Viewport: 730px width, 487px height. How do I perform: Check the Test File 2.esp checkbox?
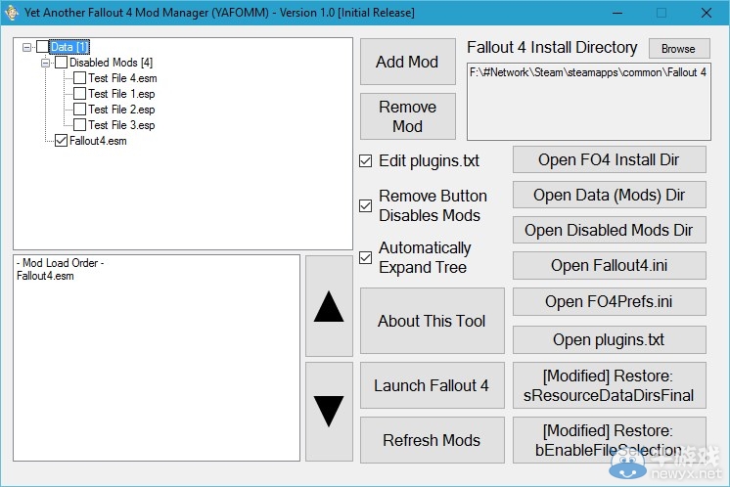click(x=79, y=110)
